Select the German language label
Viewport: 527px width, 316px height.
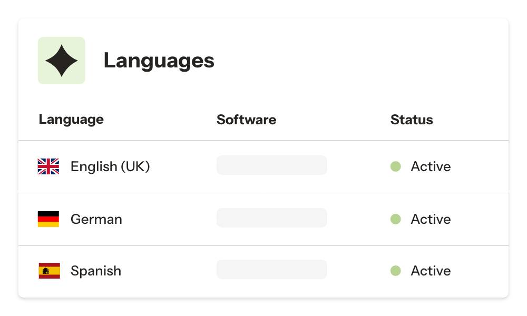click(96, 219)
